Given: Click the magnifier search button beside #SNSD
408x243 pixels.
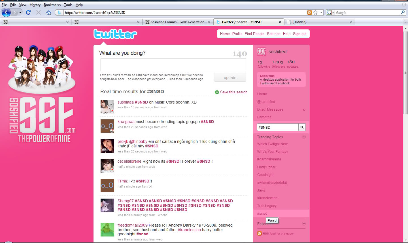Looking at the screenshot, I should [x=302, y=127].
